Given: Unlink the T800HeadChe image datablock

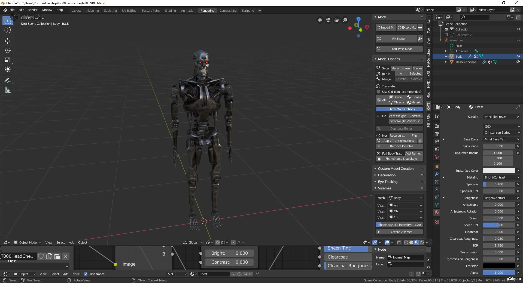Looking at the screenshot, I should pos(66,256).
